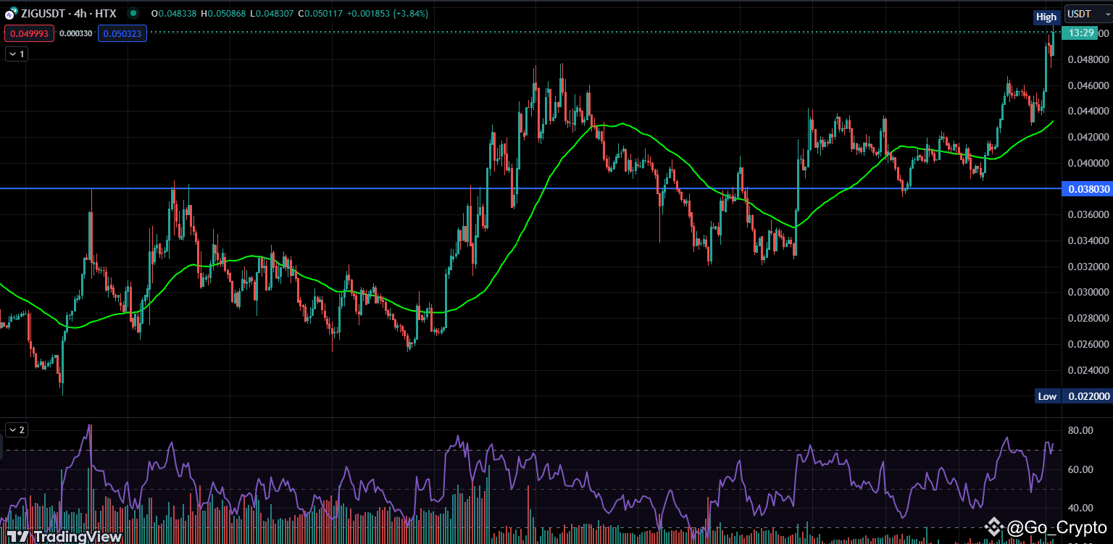The height and width of the screenshot is (544, 1113).
Task: Click the Low price marker label
Action: click(1047, 396)
